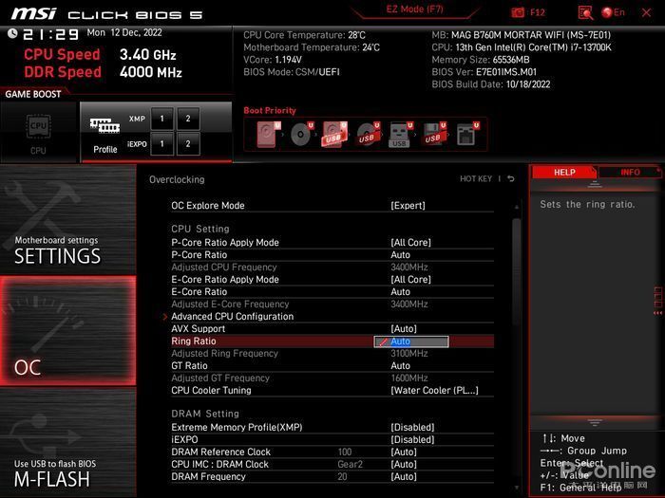Select the USB CD boot device icon

[368, 135]
